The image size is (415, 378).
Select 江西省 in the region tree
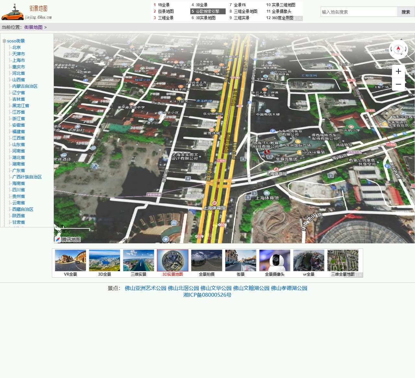click(x=18, y=138)
